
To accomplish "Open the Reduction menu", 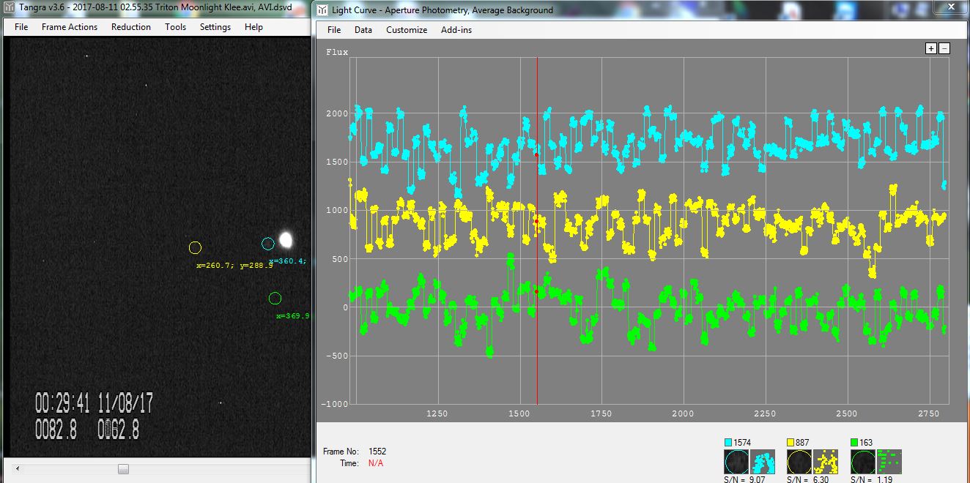I will [131, 27].
